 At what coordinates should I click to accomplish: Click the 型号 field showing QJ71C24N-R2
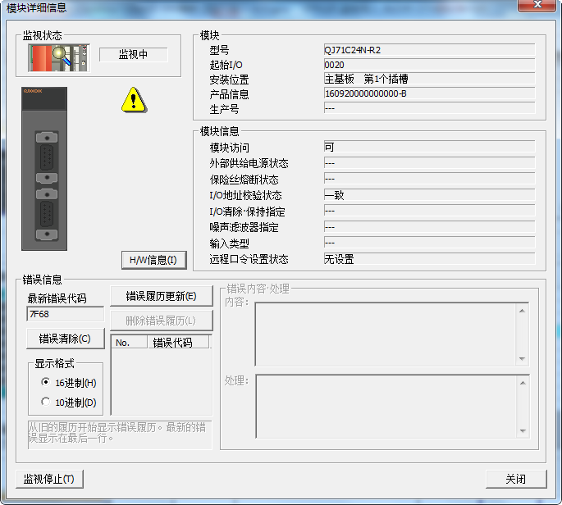click(428, 50)
